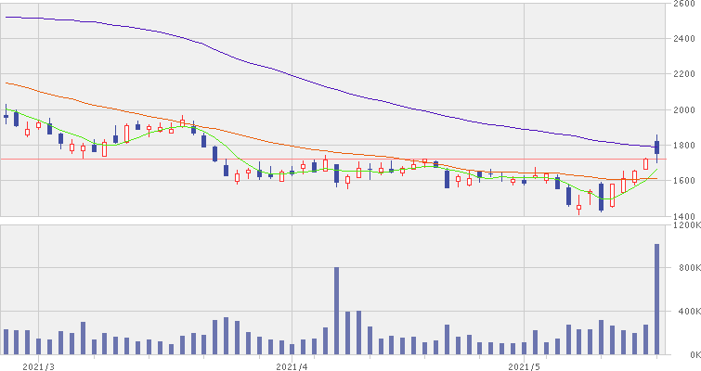Click the 1600 price axis label

click(x=686, y=181)
